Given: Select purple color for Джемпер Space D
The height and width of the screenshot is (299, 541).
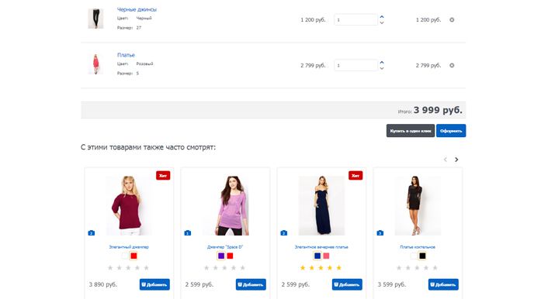Looking at the screenshot, I should pyautogui.click(x=220, y=256).
